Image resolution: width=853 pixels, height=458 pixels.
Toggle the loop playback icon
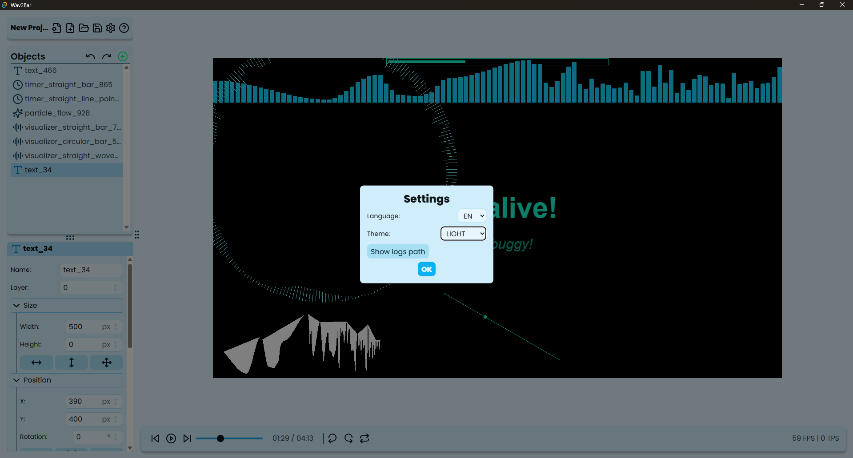tap(364, 438)
